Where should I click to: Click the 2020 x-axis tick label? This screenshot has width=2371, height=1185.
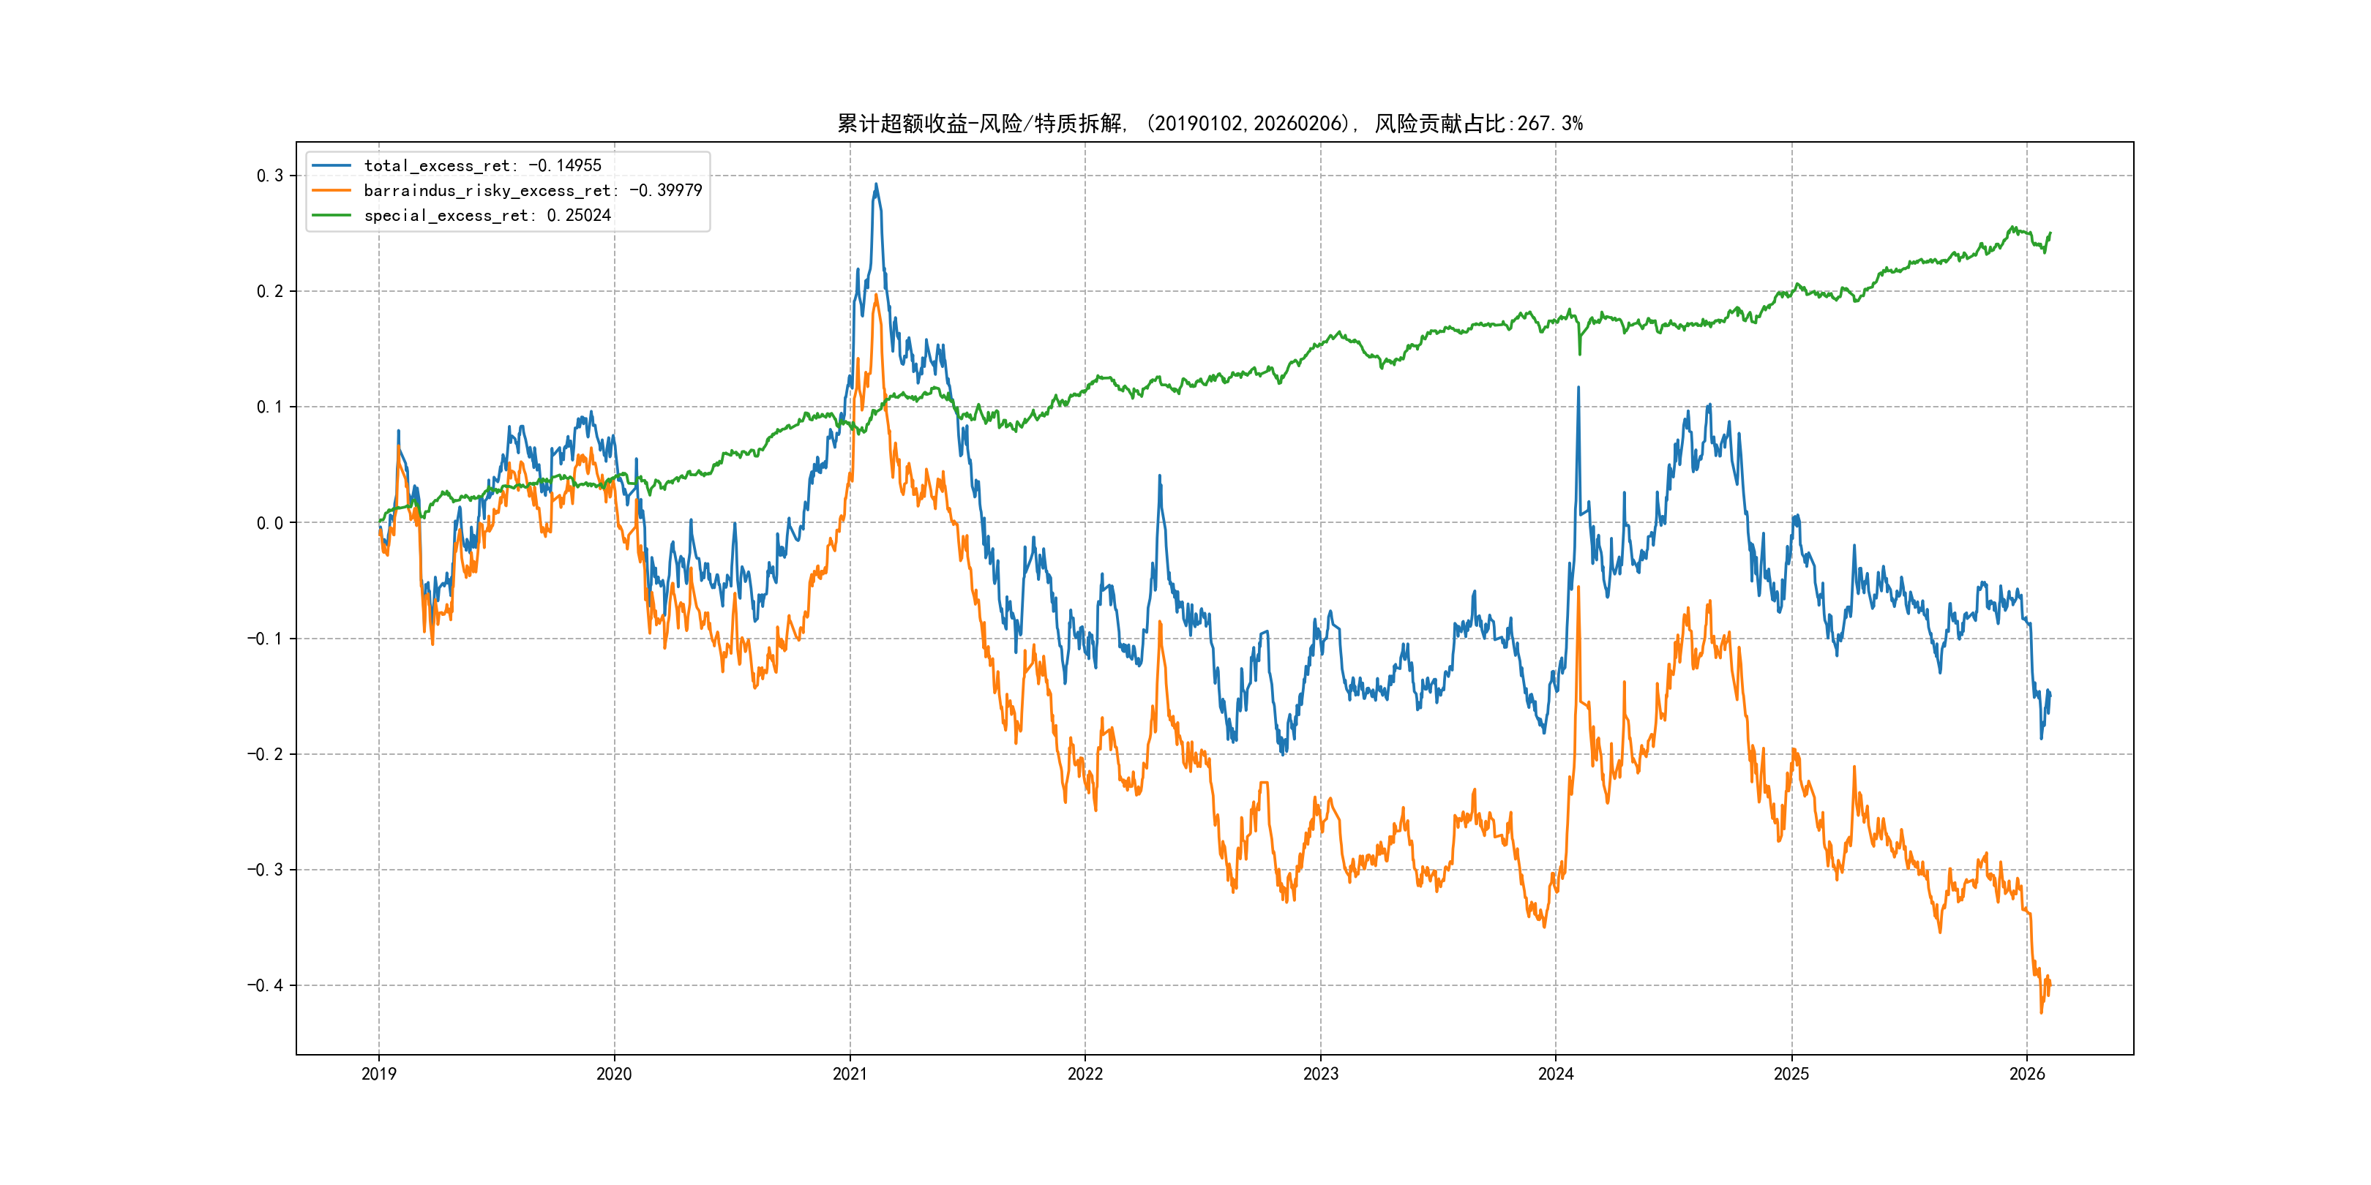(614, 1074)
